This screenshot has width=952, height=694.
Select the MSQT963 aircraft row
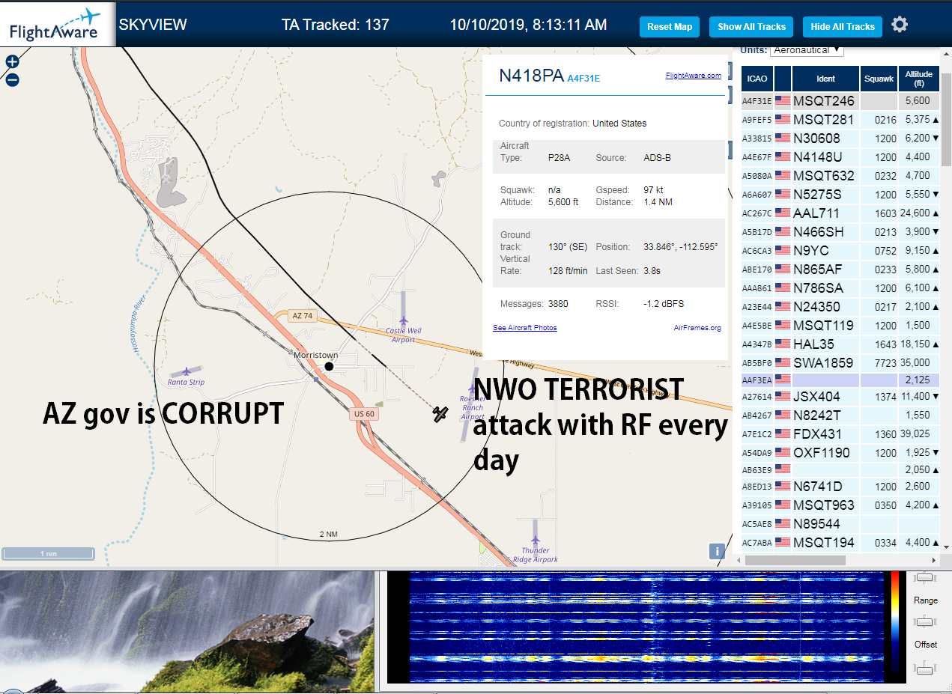[x=840, y=505]
